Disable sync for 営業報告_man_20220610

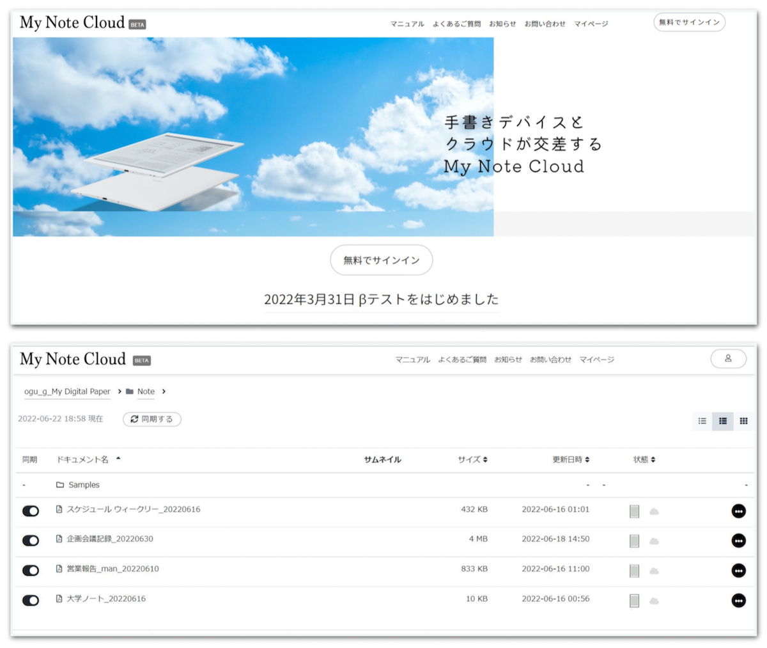tap(31, 571)
